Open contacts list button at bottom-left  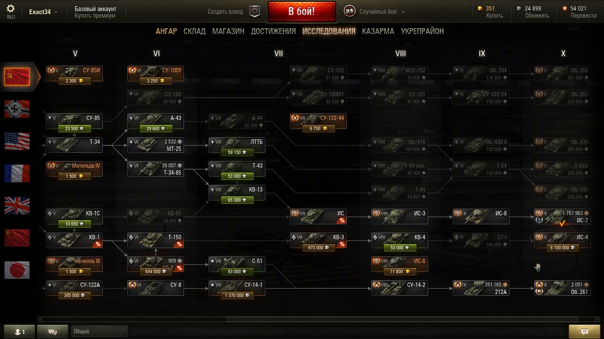(x=19, y=331)
